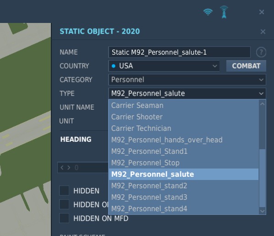This screenshot has height=236, width=274.
Task: Close the Static Object panel
Action: (263, 32)
